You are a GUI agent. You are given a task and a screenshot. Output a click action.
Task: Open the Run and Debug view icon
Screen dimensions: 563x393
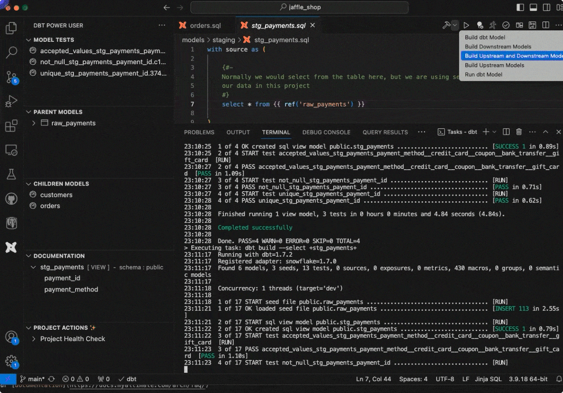(x=11, y=101)
